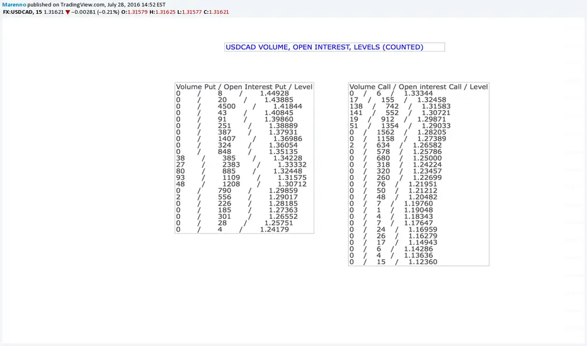Image resolution: width=587 pixels, height=346 pixels.
Task: Select put level 1.35135
Action: point(283,152)
